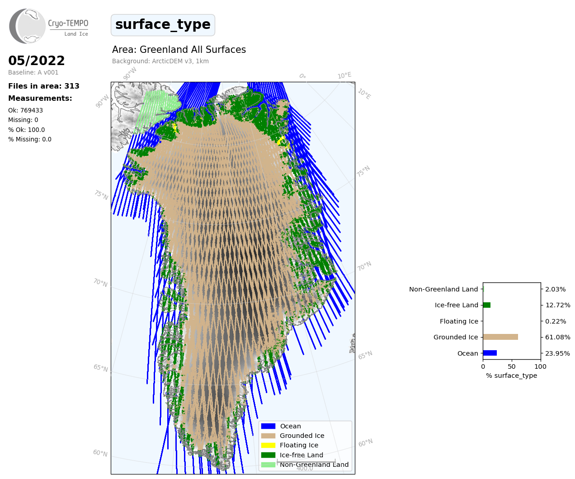575x479 pixels.
Task: Click the '0.22%' percentage label
Action: coord(556,321)
